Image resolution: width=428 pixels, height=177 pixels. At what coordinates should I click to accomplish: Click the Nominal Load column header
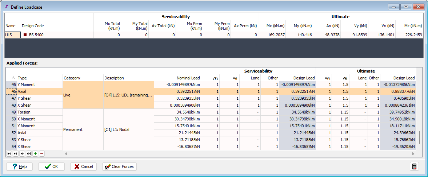click(177, 78)
